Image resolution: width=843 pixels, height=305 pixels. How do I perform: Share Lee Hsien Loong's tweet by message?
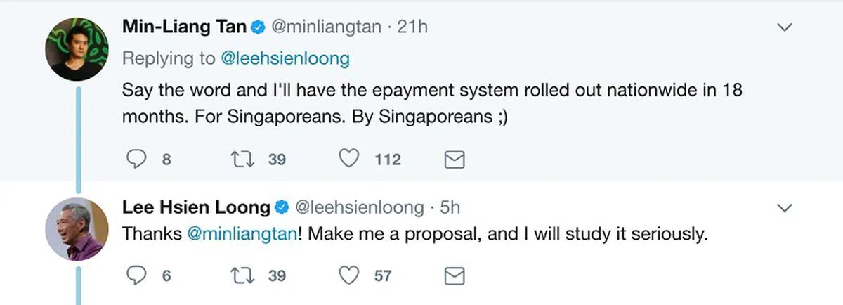pyautogui.click(x=455, y=276)
